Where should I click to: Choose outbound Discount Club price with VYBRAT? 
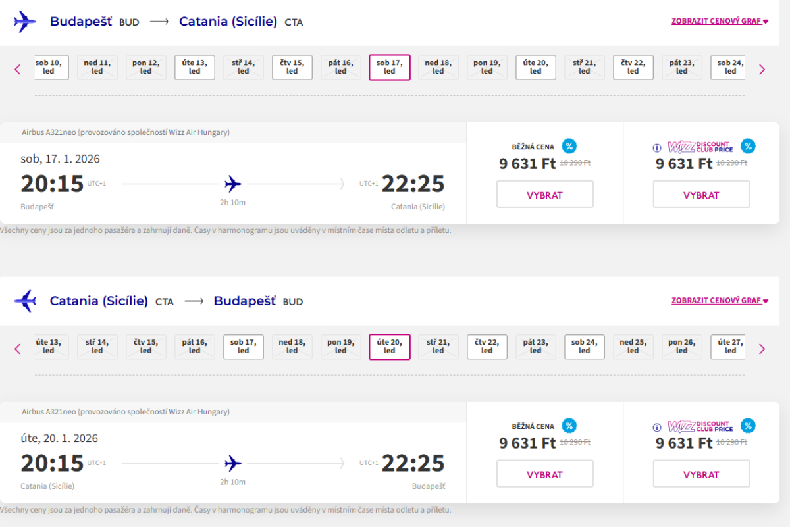pos(701,195)
